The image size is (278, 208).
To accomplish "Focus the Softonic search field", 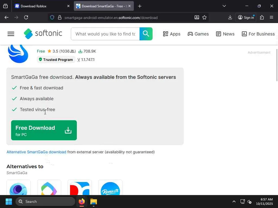I will click(105, 34).
